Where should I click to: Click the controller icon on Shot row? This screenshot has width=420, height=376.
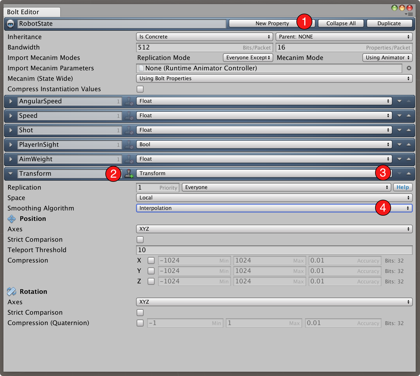(x=129, y=130)
